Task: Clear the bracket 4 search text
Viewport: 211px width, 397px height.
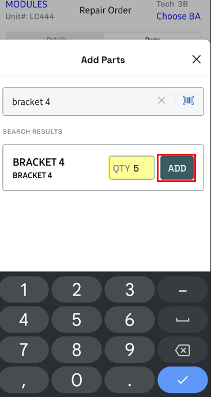Action: [161, 101]
